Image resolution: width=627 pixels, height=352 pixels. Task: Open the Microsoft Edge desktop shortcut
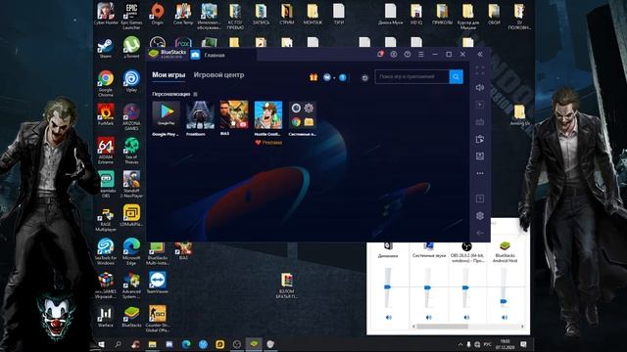click(x=131, y=251)
